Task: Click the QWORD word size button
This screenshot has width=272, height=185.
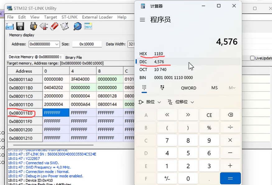Action: [189, 88]
